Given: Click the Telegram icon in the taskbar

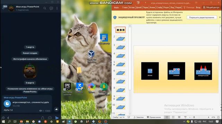Looking at the screenshot, I should click(69, 122).
